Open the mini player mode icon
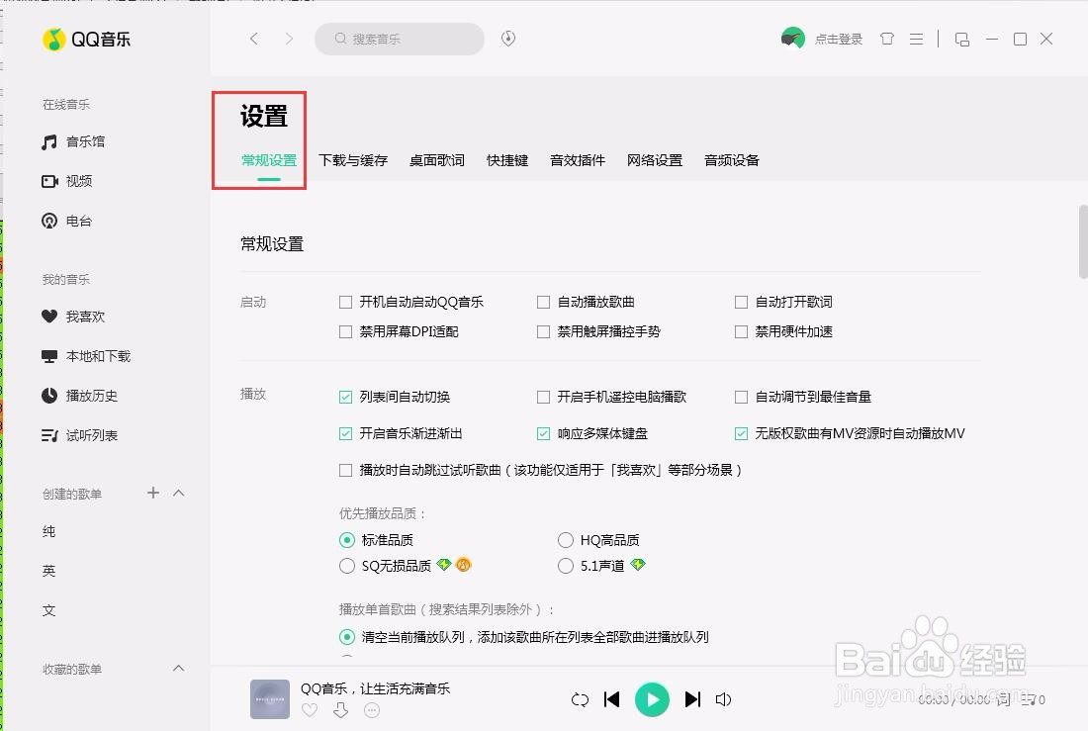The height and width of the screenshot is (731, 1088). tap(962, 39)
